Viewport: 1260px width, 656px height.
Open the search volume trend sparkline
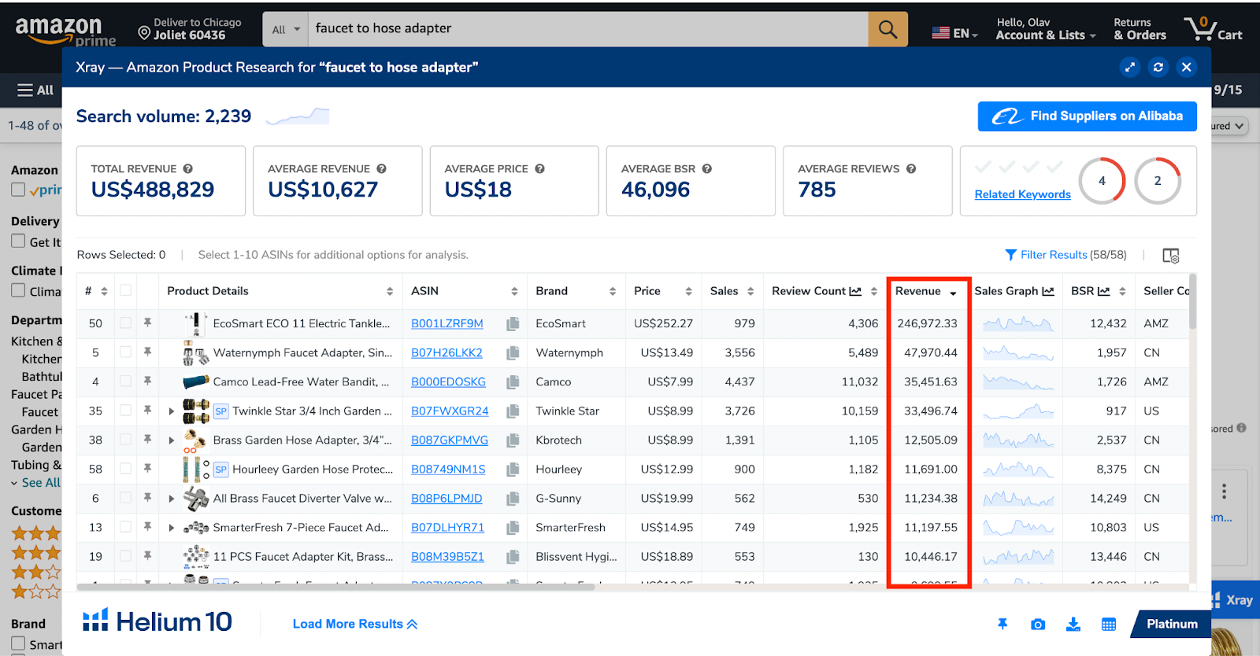pos(298,116)
